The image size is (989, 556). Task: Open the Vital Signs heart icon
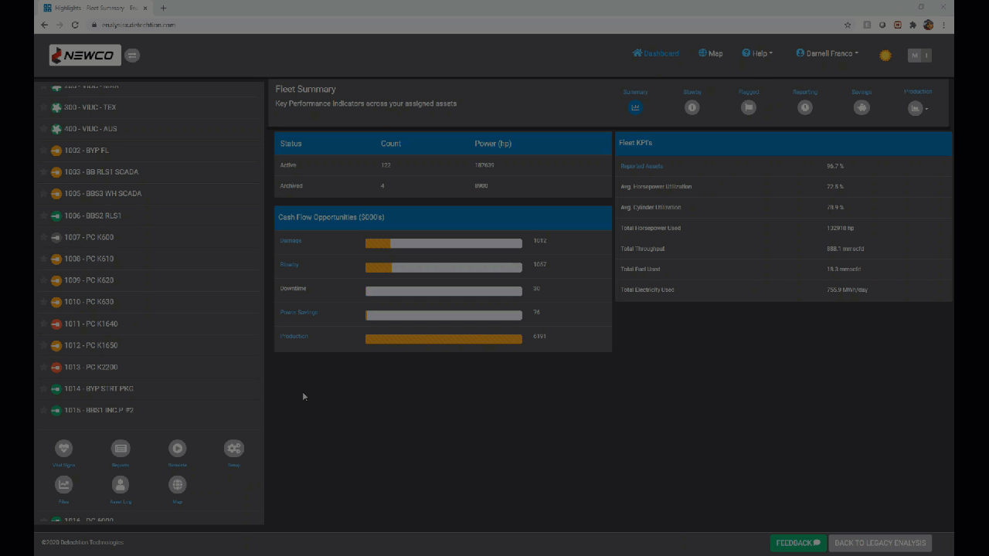(63, 449)
